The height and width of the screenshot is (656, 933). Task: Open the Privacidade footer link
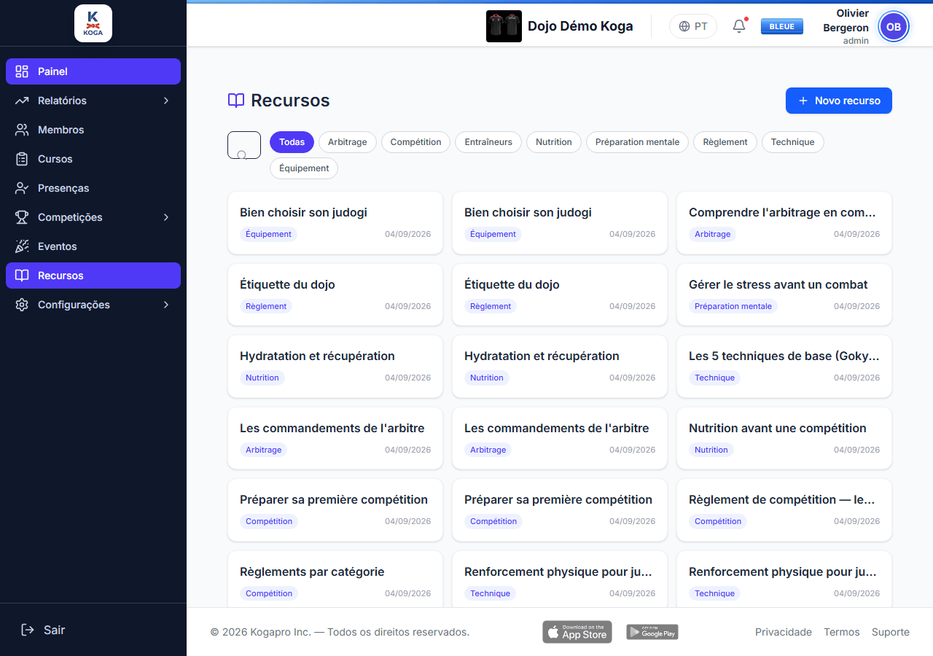pyautogui.click(x=784, y=632)
